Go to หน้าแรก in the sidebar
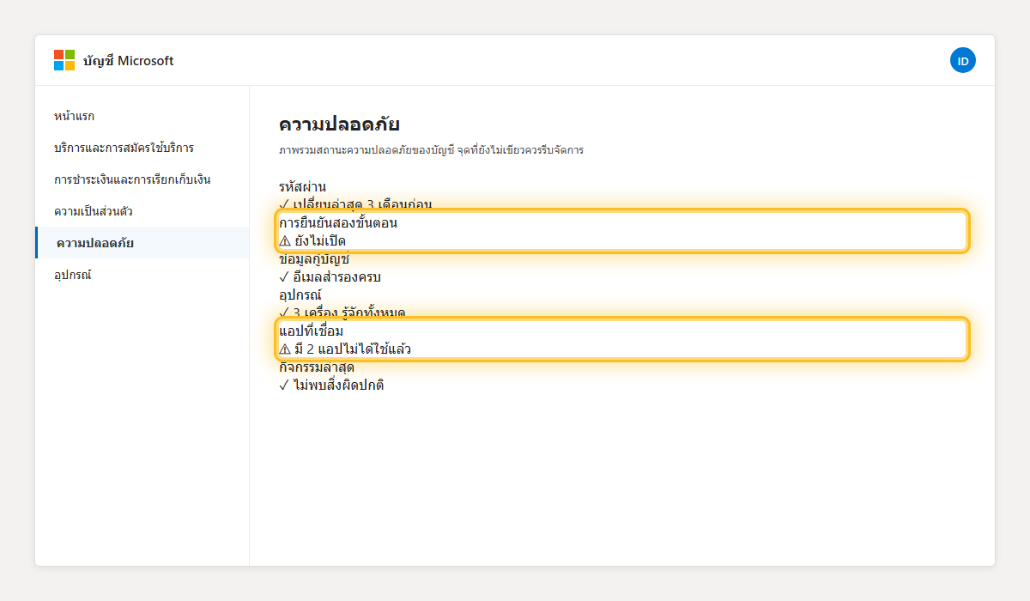 coord(142,116)
